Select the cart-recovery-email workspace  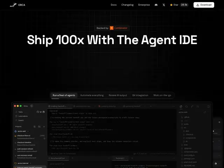tap(30, 156)
